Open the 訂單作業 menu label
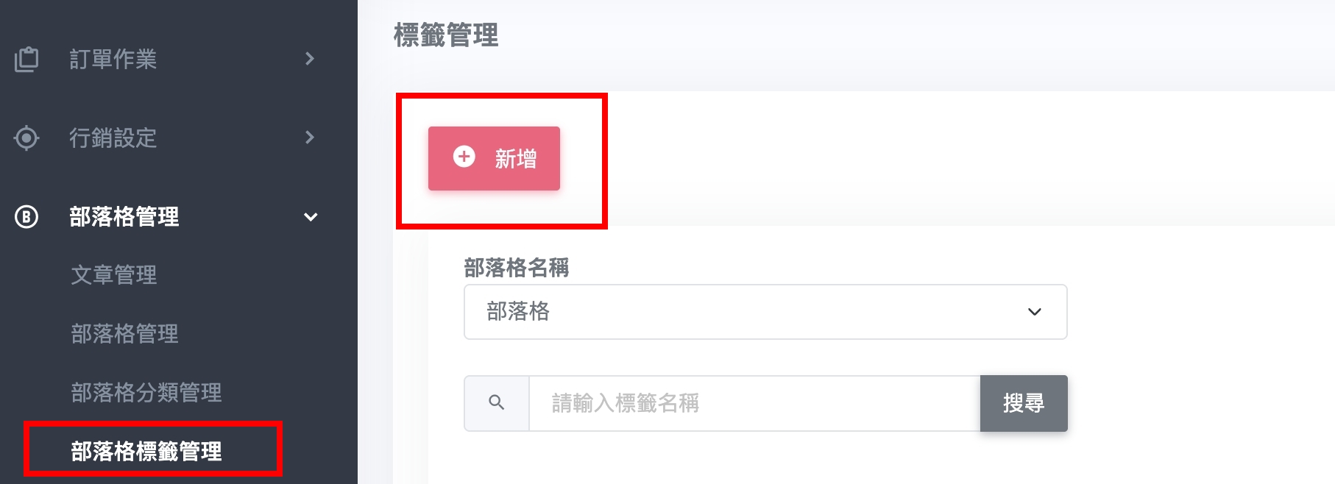This screenshot has width=1335, height=484. tap(113, 59)
